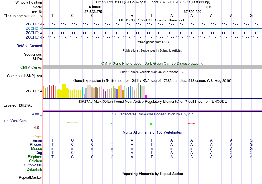
Task: Select the X_tropicalis alignment row label
Action: [x=33, y=165]
